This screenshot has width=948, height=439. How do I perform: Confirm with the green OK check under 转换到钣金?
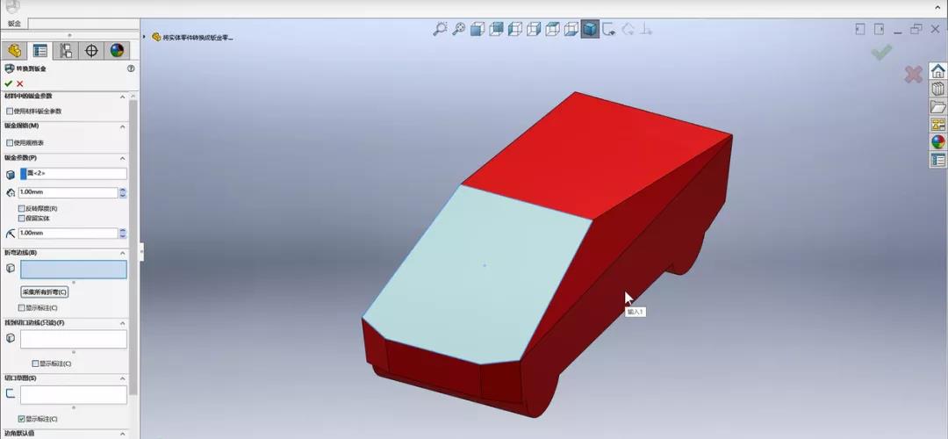[8, 83]
